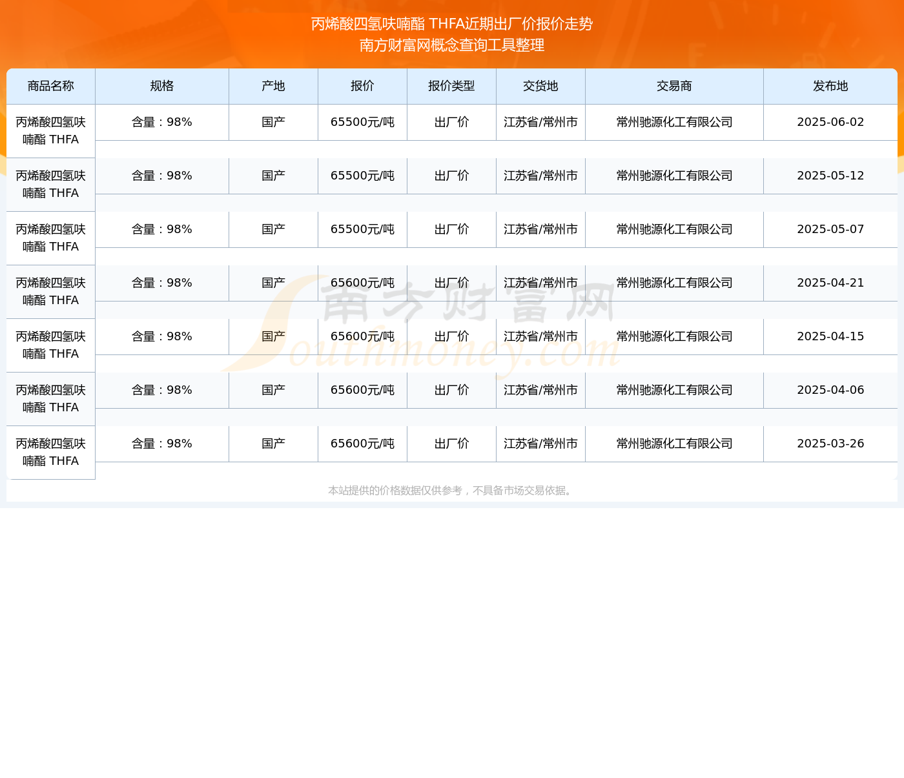
Task: Click 含量：98% in the 2025-05-12 row
Action: (162, 176)
